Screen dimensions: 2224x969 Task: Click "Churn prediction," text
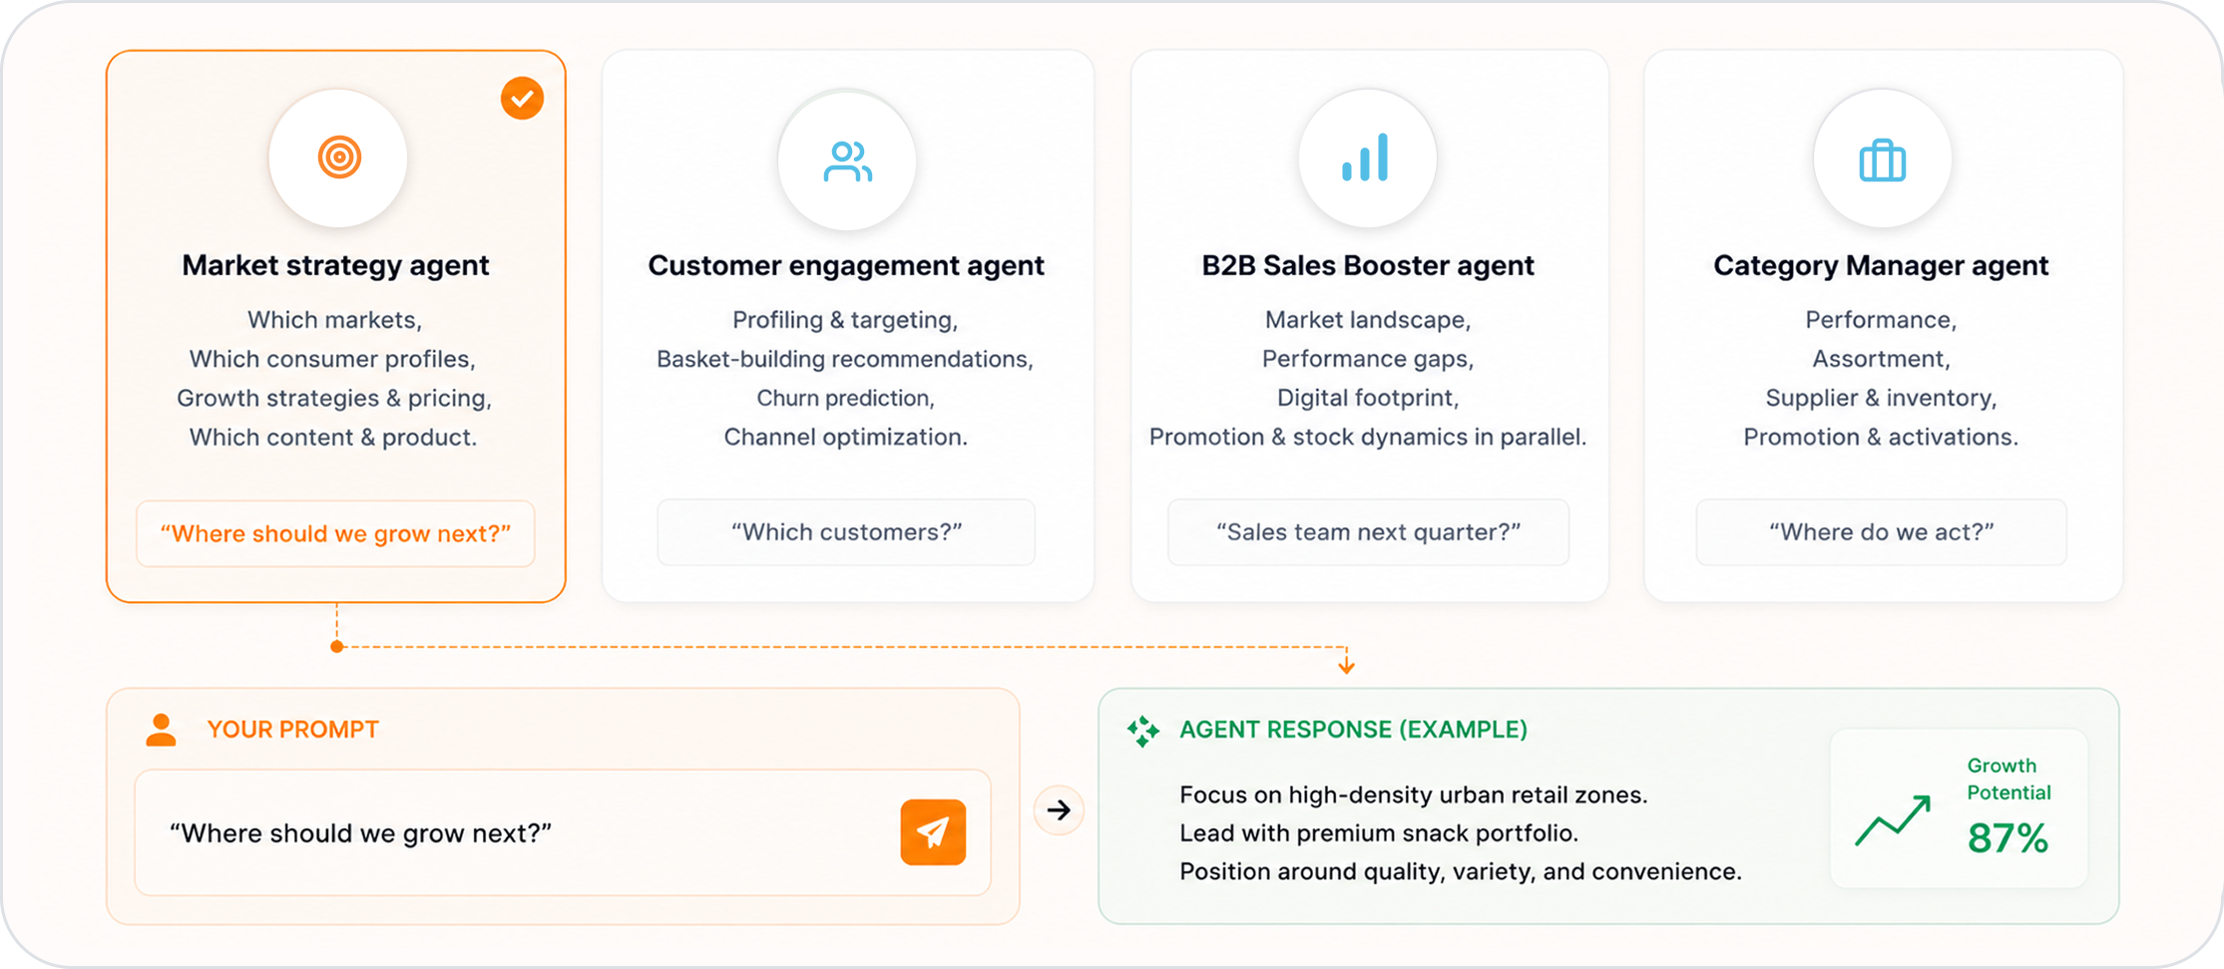845,399
